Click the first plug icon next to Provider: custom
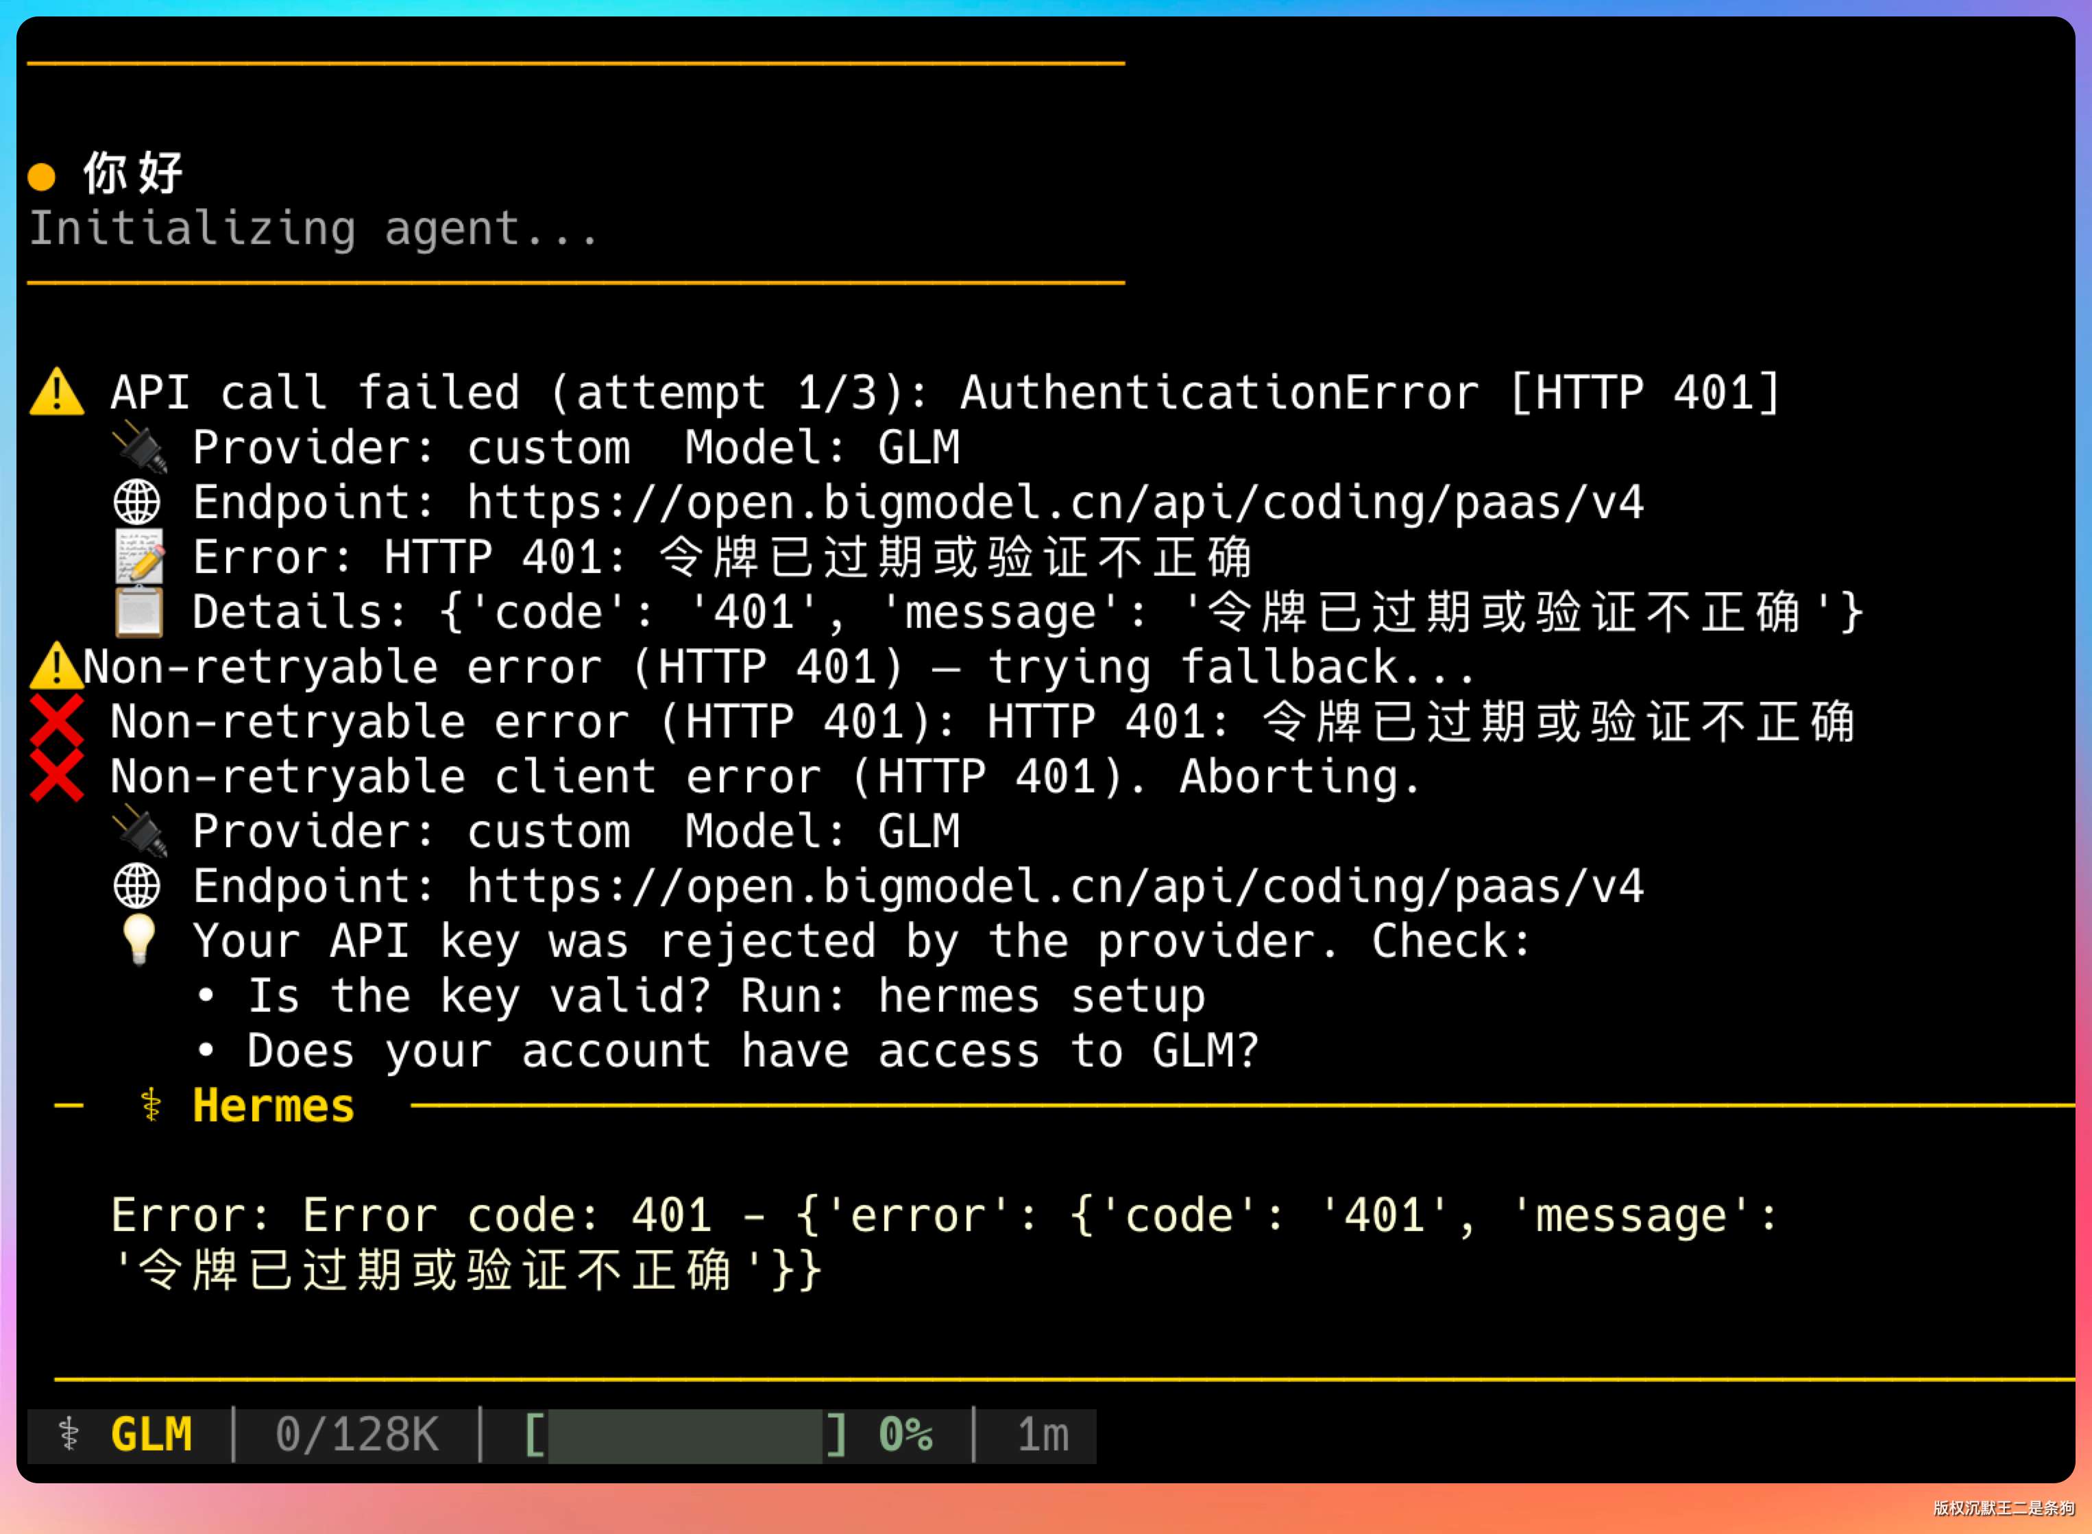The height and width of the screenshot is (1534, 2092). (139, 447)
